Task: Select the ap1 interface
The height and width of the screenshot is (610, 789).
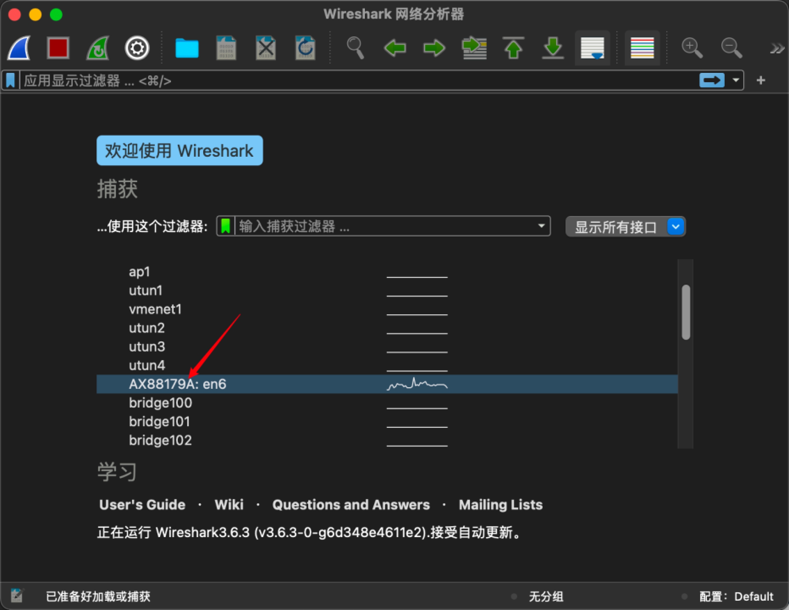Action: [x=139, y=272]
